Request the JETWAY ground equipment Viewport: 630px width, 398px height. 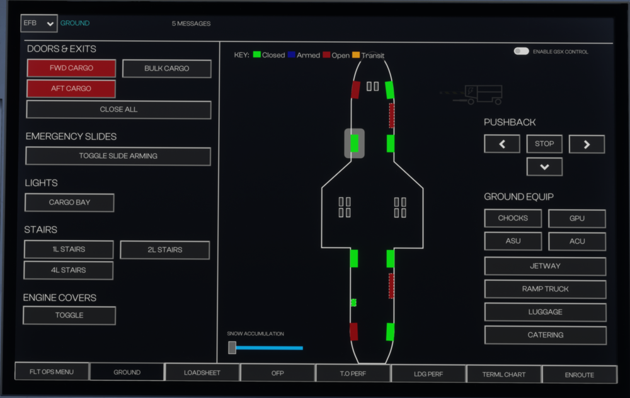(x=545, y=266)
